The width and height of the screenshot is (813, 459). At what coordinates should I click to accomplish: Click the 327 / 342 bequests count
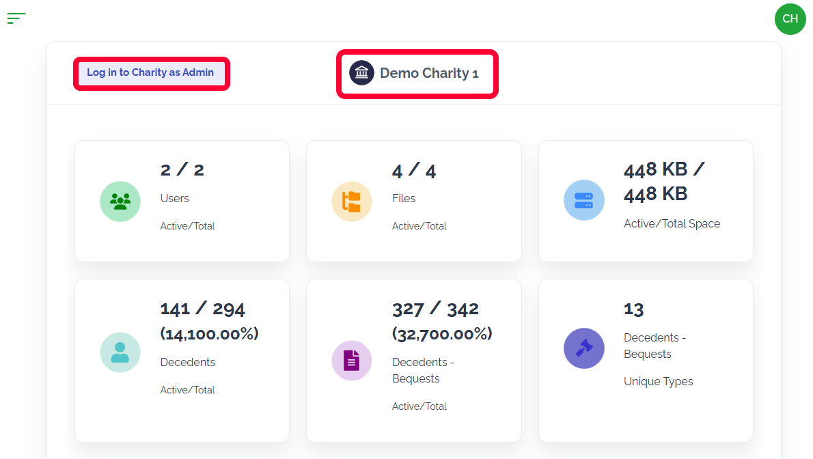[x=435, y=309]
